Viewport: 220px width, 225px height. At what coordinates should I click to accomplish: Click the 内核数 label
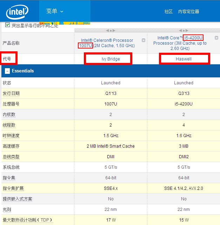pos(9,115)
